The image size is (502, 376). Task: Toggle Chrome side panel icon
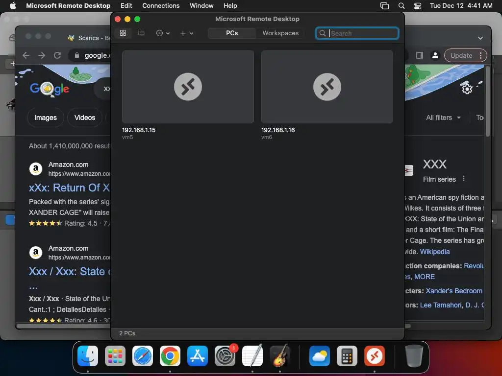click(420, 55)
